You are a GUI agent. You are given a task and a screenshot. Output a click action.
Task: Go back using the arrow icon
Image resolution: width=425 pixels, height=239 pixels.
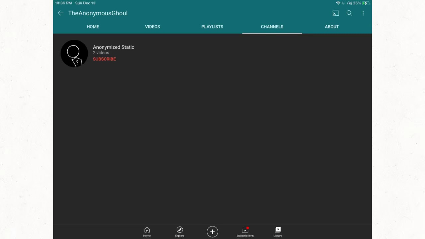coord(60,13)
